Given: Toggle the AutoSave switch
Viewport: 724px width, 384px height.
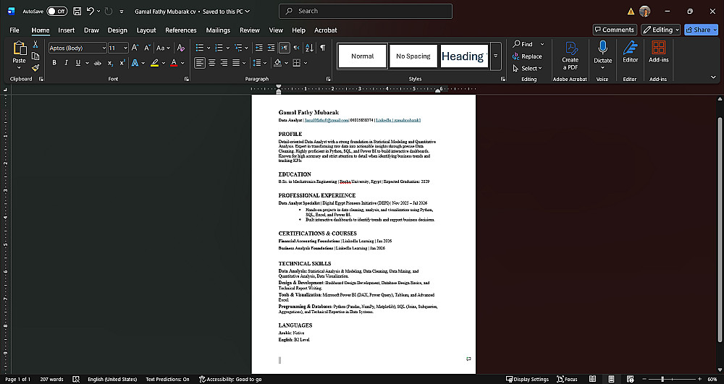Looking at the screenshot, I should (x=56, y=12).
